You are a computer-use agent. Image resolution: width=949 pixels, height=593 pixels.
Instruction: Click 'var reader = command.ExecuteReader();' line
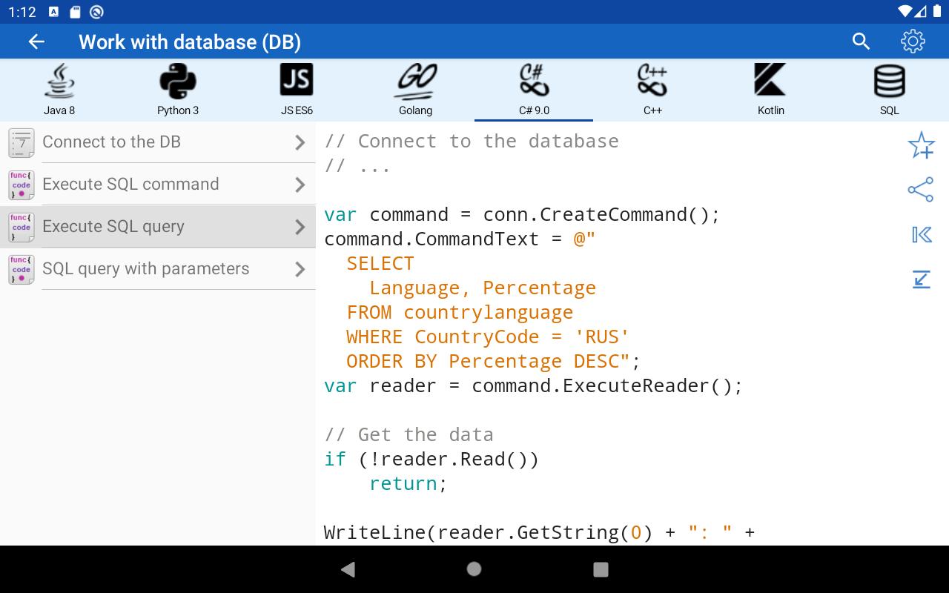point(533,385)
